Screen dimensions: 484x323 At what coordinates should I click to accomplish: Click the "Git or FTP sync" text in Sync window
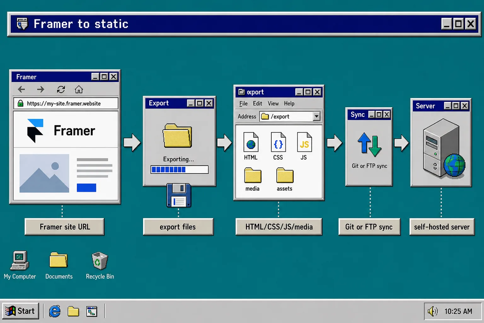point(369,166)
